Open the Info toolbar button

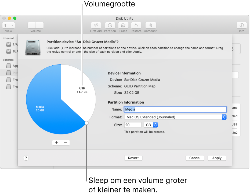coord(242,25)
